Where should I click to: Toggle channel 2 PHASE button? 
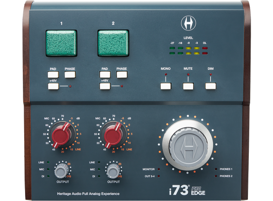[122, 75]
